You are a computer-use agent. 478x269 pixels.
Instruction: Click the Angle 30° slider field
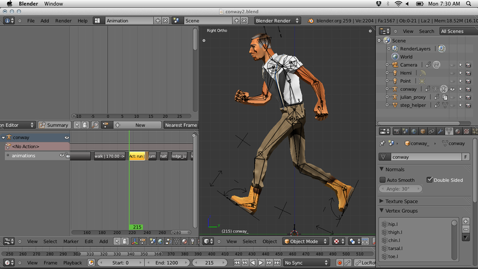click(400, 189)
